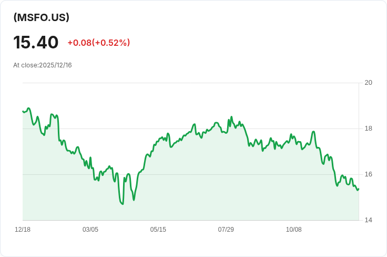Click the red +0.08(+0.52%) change text

(x=99, y=43)
